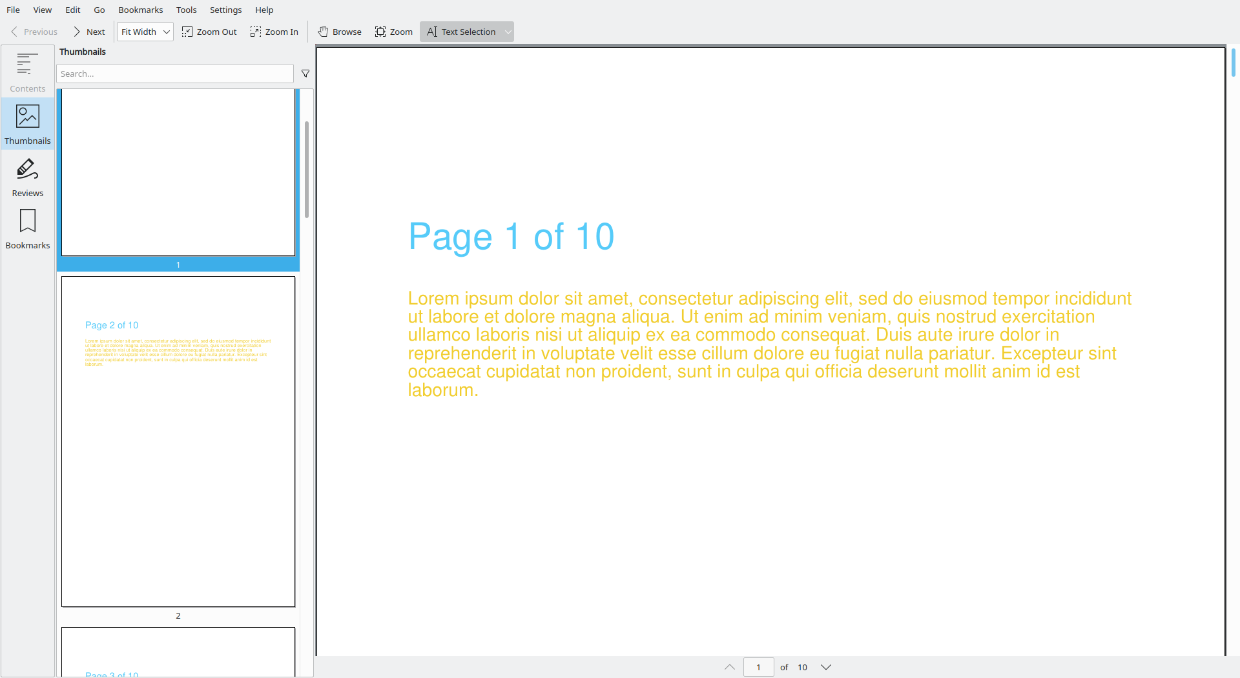Open the Edit menu
Viewport: 1240px width, 678px height.
73,10
